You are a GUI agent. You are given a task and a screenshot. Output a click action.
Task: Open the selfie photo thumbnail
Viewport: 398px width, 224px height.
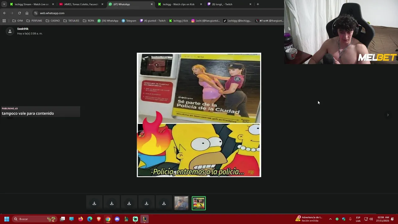tap(181, 203)
